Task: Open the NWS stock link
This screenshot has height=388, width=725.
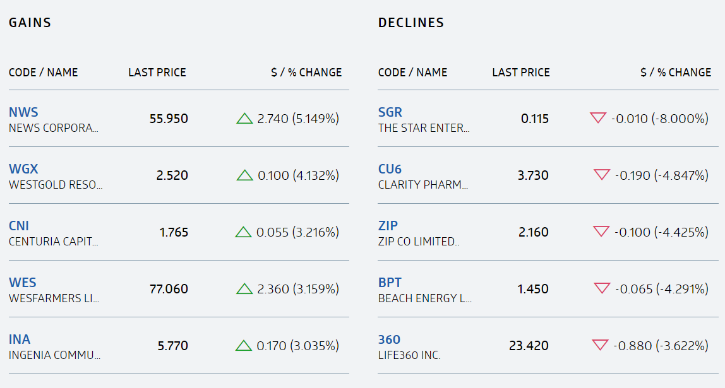Action: coord(23,112)
